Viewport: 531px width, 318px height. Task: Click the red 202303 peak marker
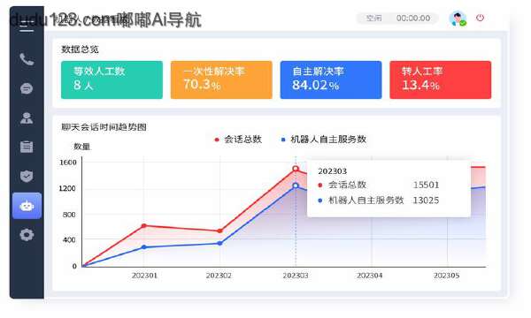coord(296,169)
